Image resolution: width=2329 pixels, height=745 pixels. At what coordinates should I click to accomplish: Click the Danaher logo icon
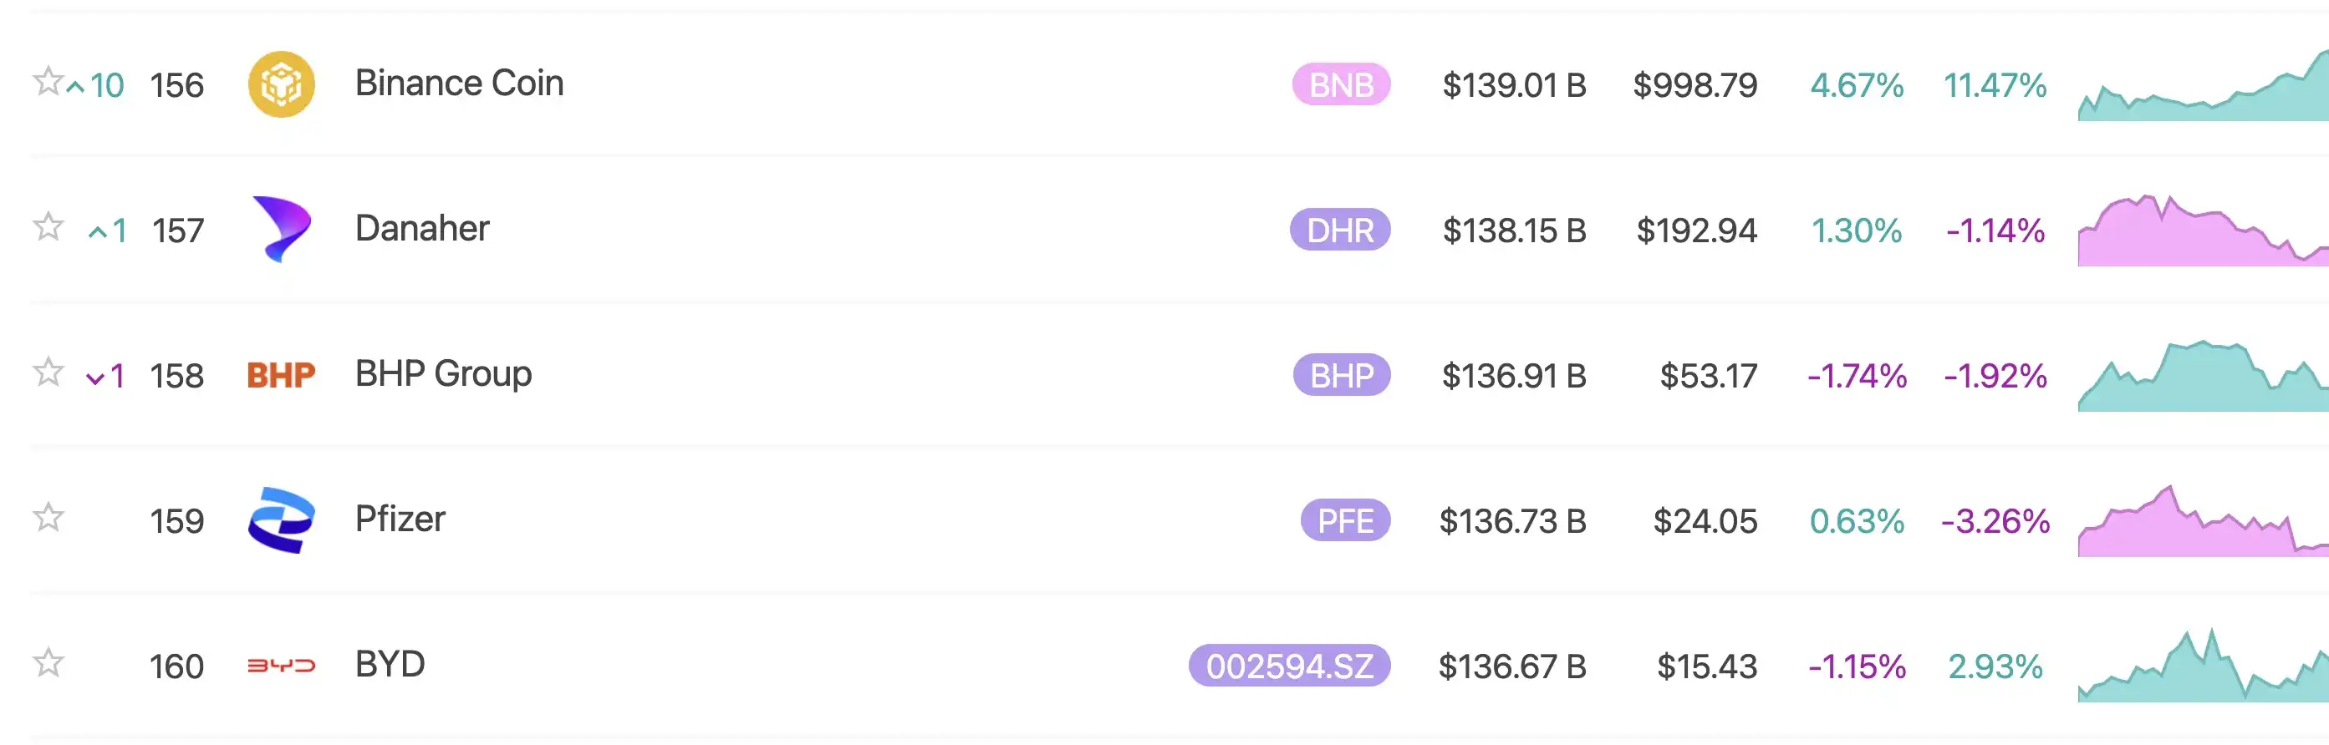click(281, 230)
